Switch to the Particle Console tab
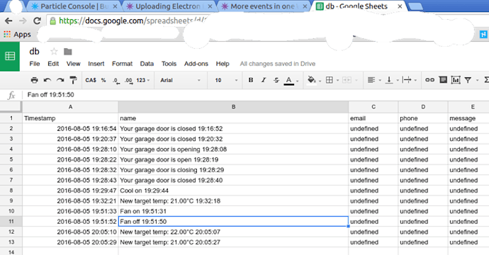This screenshot has height=255, width=489. click(x=74, y=6)
